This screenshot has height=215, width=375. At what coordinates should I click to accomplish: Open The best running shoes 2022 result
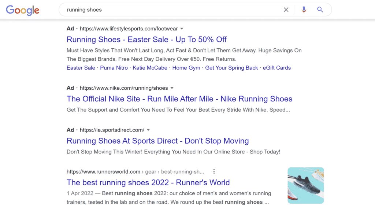[x=148, y=182]
